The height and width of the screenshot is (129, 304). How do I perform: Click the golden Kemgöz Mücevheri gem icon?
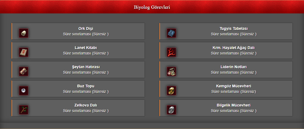tap(171, 90)
